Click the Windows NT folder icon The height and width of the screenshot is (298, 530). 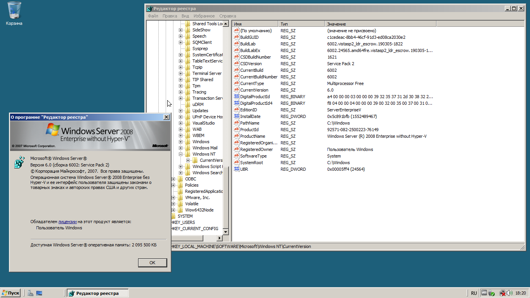(188, 154)
